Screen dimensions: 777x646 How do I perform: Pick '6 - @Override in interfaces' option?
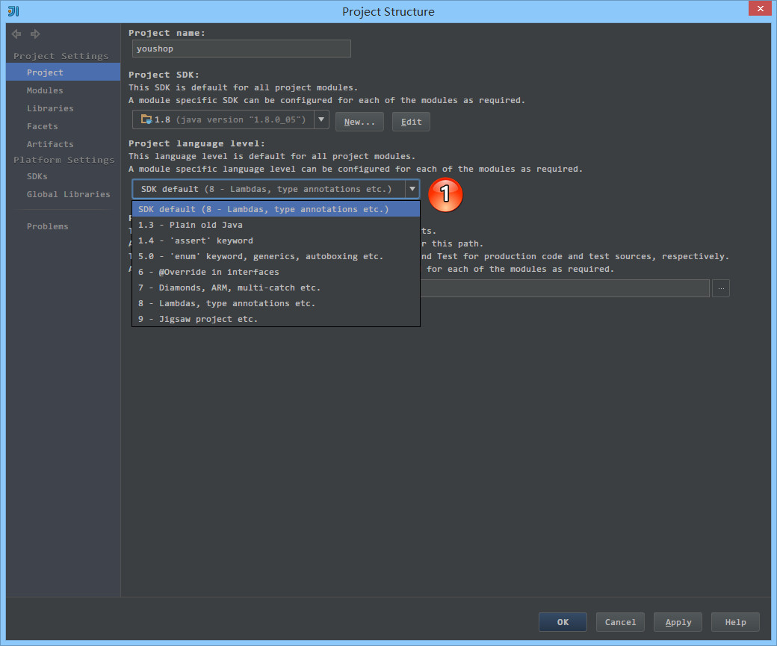pos(208,272)
